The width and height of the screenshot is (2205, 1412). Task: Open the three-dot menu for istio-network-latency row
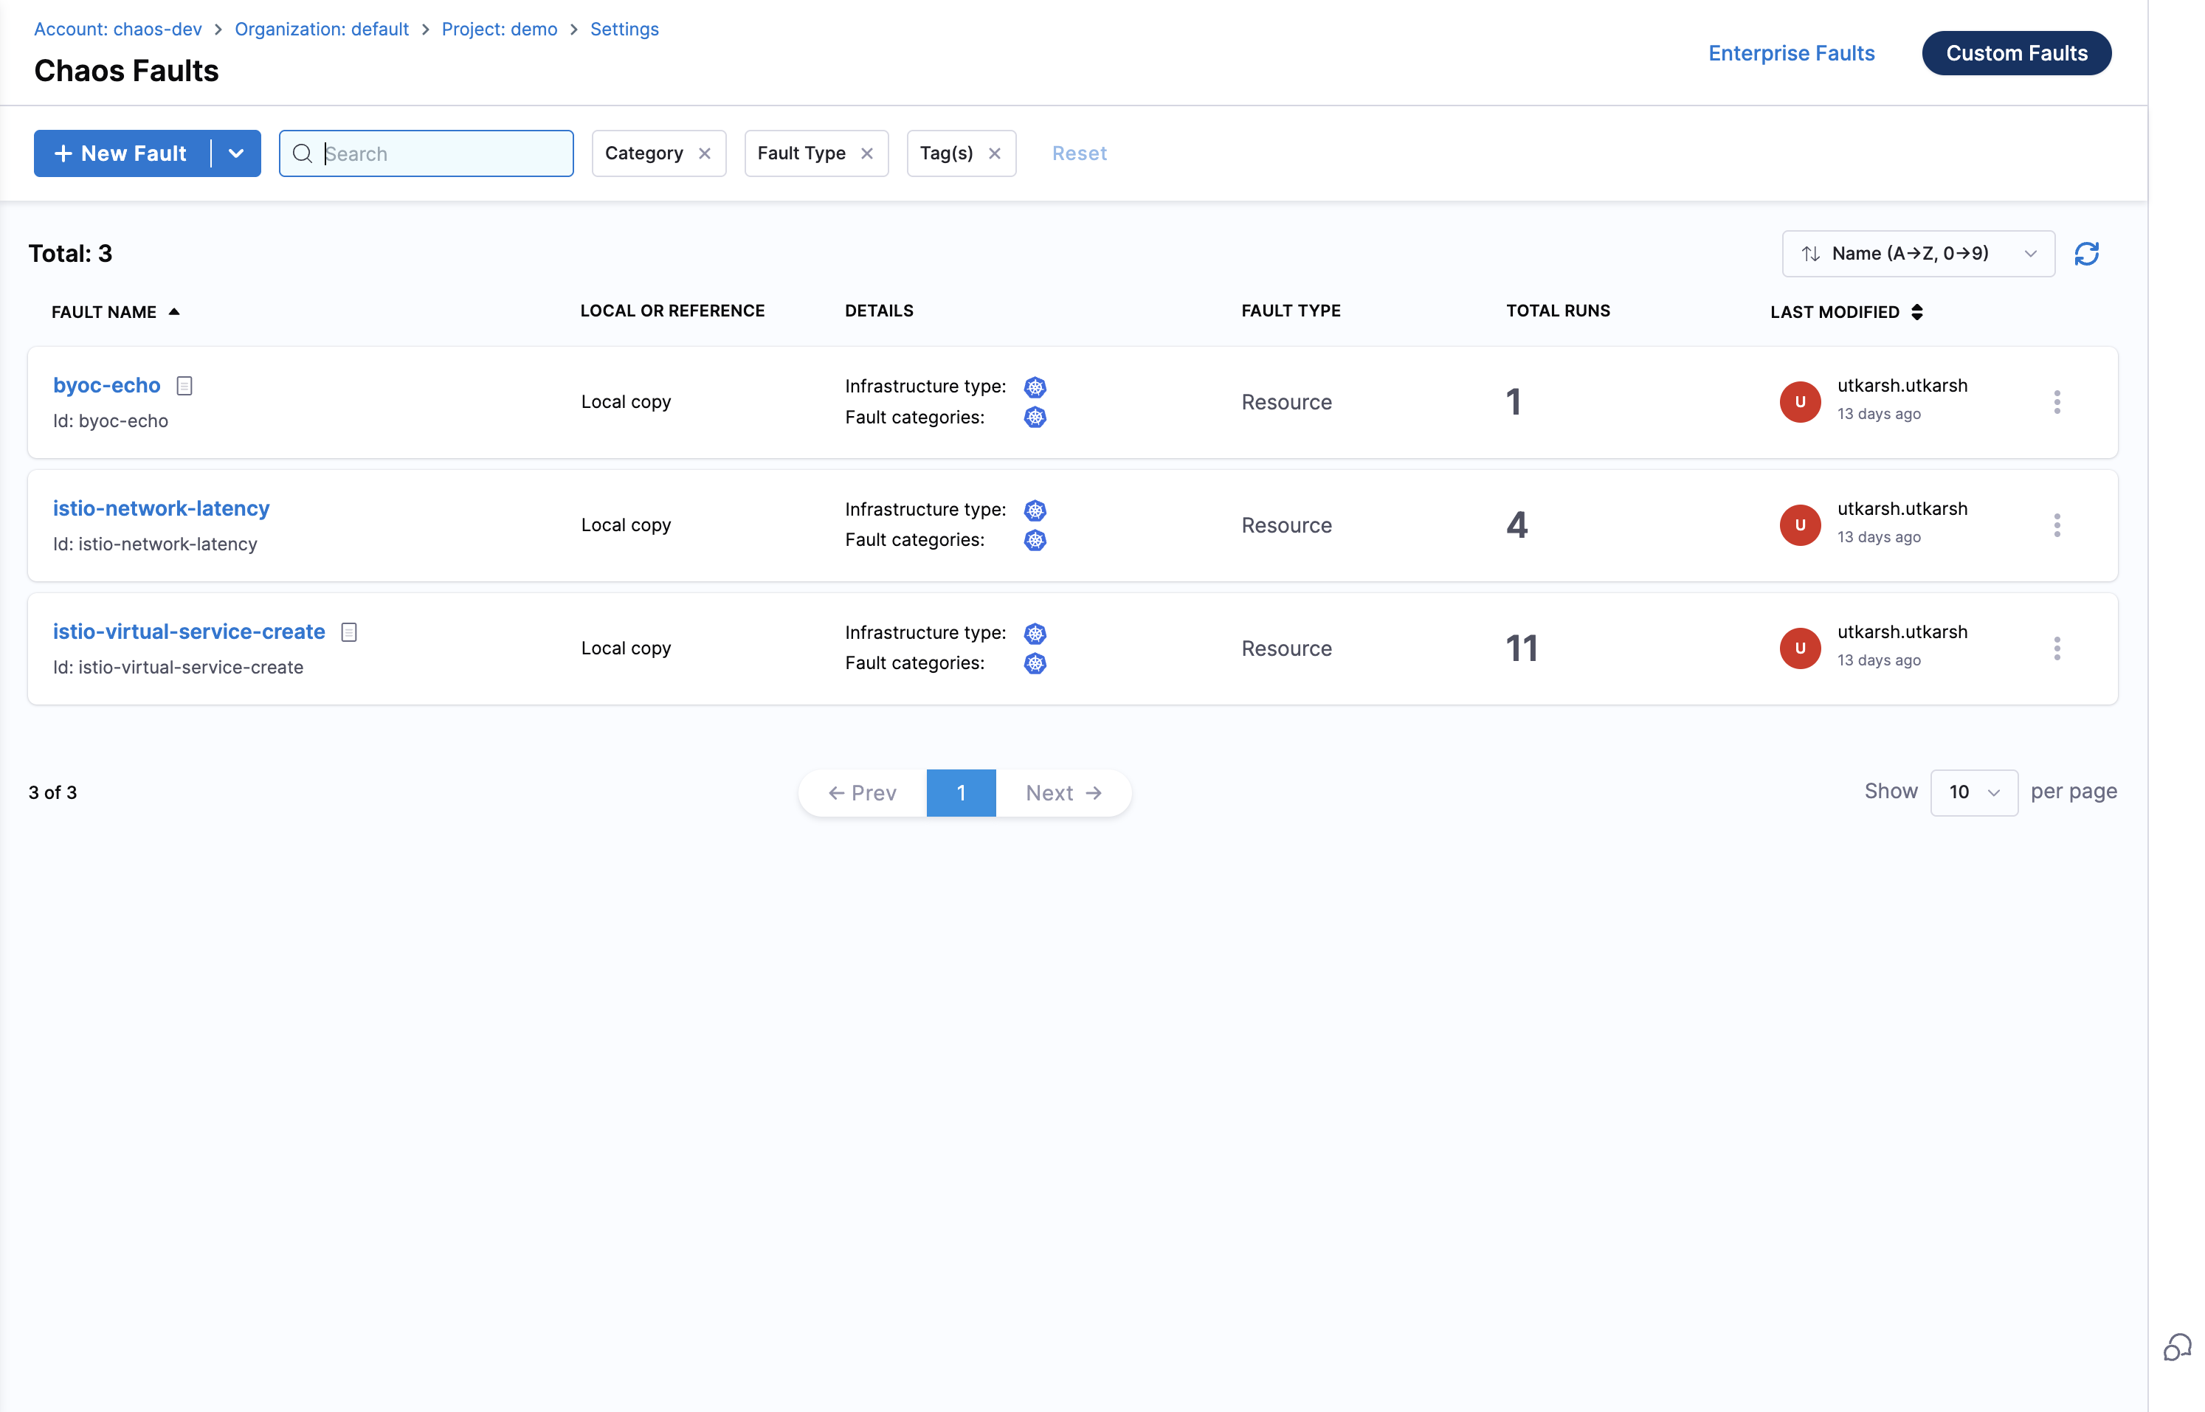point(2057,525)
